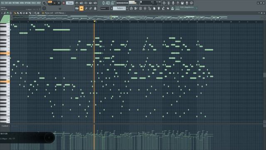Select the Paint brush tool
Viewport: 266px width, 150px height.
18,13
